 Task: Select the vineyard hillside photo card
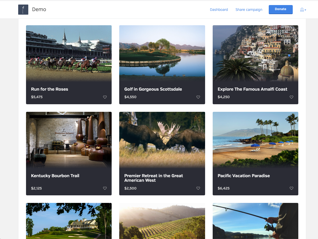[x=162, y=221]
